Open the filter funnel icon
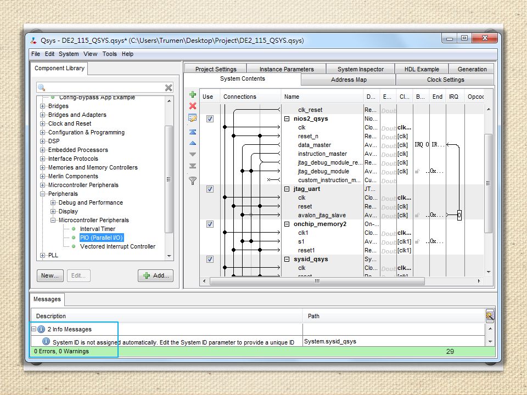527x395 pixels. click(193, 180)
